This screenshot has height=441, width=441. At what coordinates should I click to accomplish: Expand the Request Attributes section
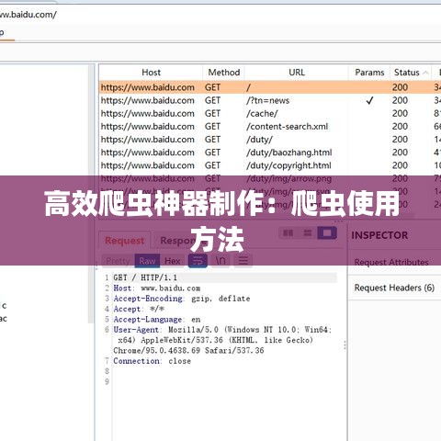point(394,262)
